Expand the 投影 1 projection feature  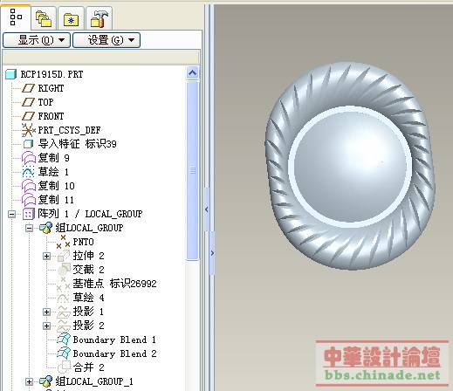(46, 312)
